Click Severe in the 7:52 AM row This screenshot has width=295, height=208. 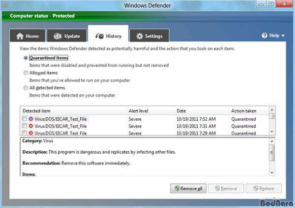(135, 119)
